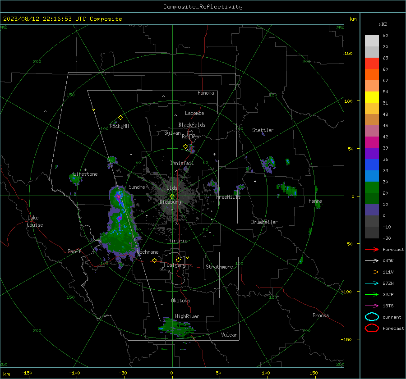Viewport: 406px width, 379px height.
Task: Click the Blackfalds city label
Action: [x=192, y=125]
